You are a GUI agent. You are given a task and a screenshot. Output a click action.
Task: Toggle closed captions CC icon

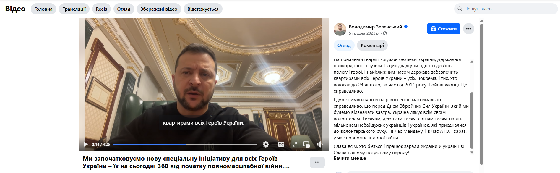tap(281, 144)
